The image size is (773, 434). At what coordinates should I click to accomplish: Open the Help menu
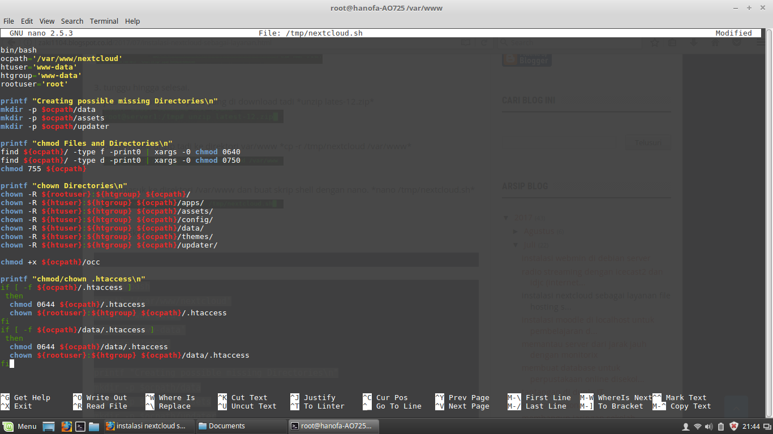point(132,21)
